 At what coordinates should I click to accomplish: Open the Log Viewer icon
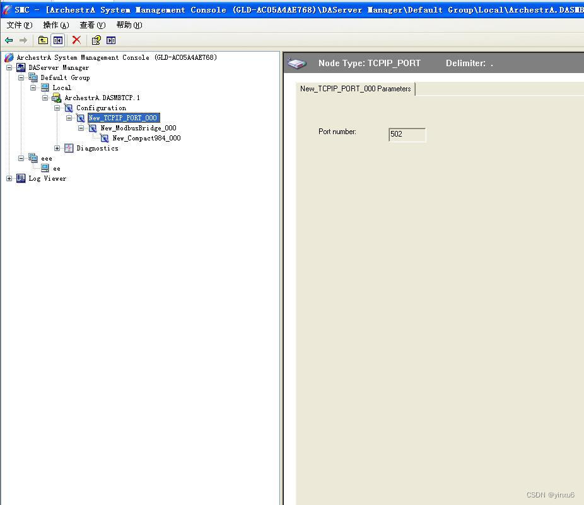pyautogui.click(x=21, y=178)
